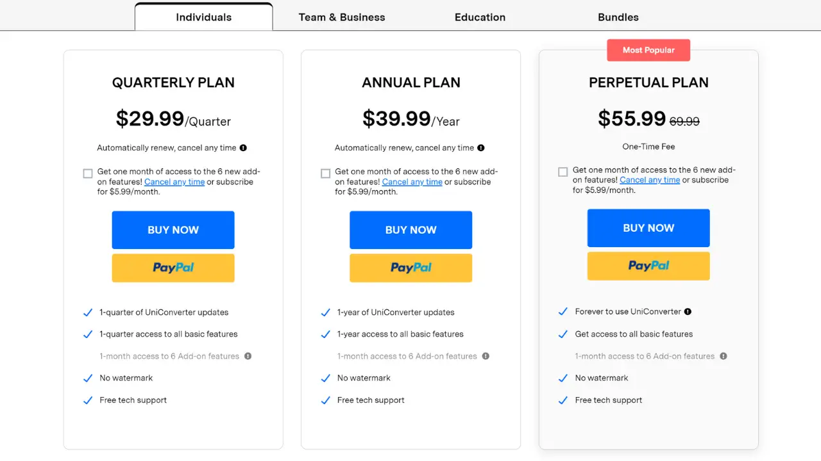Open Cancel any time link in Annual Plan
This screenshot has height=461, width=821.
point(412,182)
